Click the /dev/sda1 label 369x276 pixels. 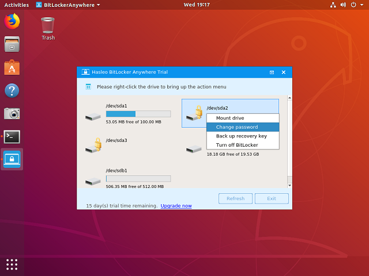click(116, 106)
